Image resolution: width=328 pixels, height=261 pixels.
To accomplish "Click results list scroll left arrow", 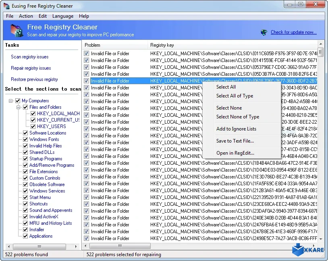I will (x=85, y=246).
